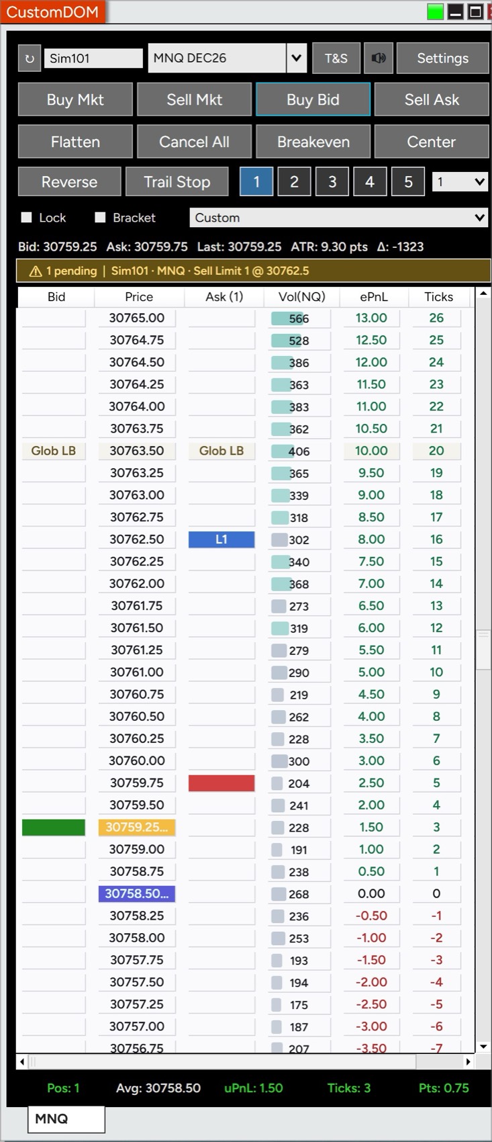Click the refresh account icon
This screenshot has height=1142, width=492.
(x=29, y=58)
